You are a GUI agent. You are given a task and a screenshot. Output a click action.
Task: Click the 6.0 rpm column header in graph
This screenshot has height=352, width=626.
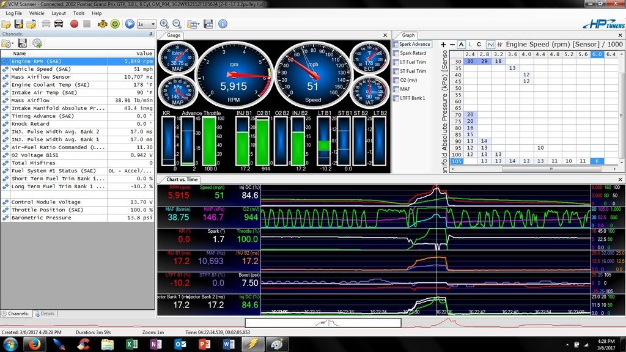pos(597,54)
